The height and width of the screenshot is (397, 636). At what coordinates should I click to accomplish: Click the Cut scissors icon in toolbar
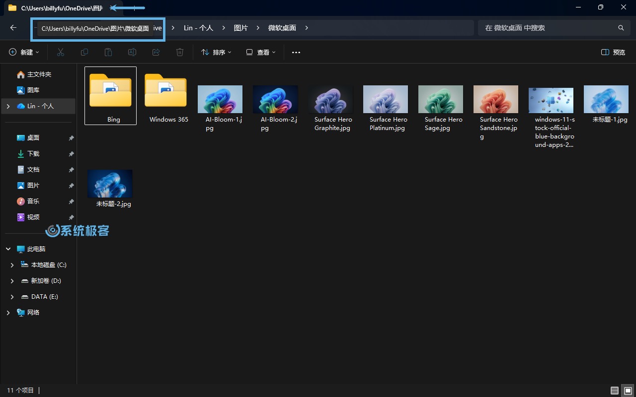(61, 52)
